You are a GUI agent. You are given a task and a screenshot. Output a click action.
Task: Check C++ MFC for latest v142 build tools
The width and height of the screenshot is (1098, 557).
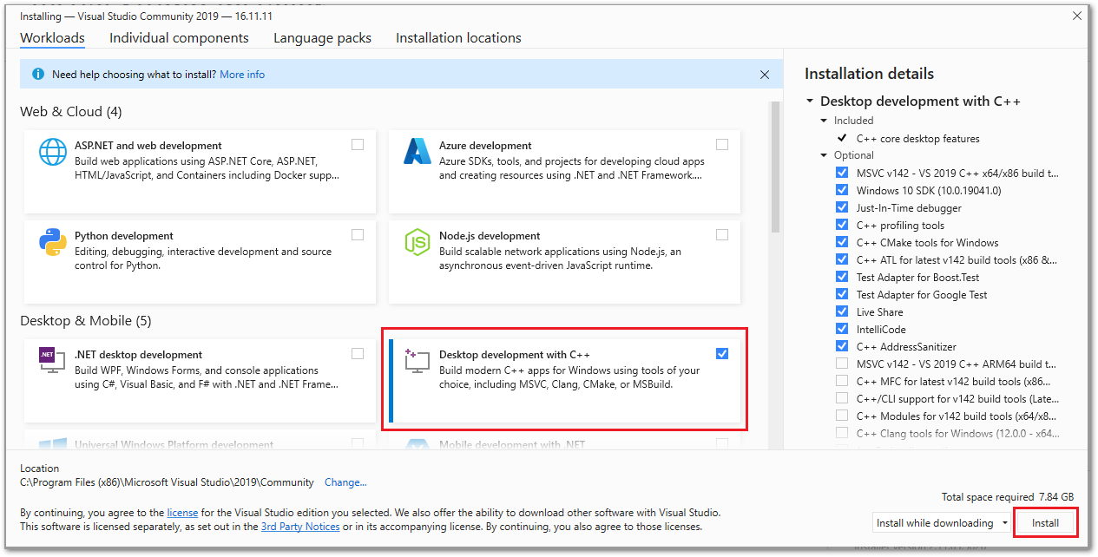coord(841,381)
